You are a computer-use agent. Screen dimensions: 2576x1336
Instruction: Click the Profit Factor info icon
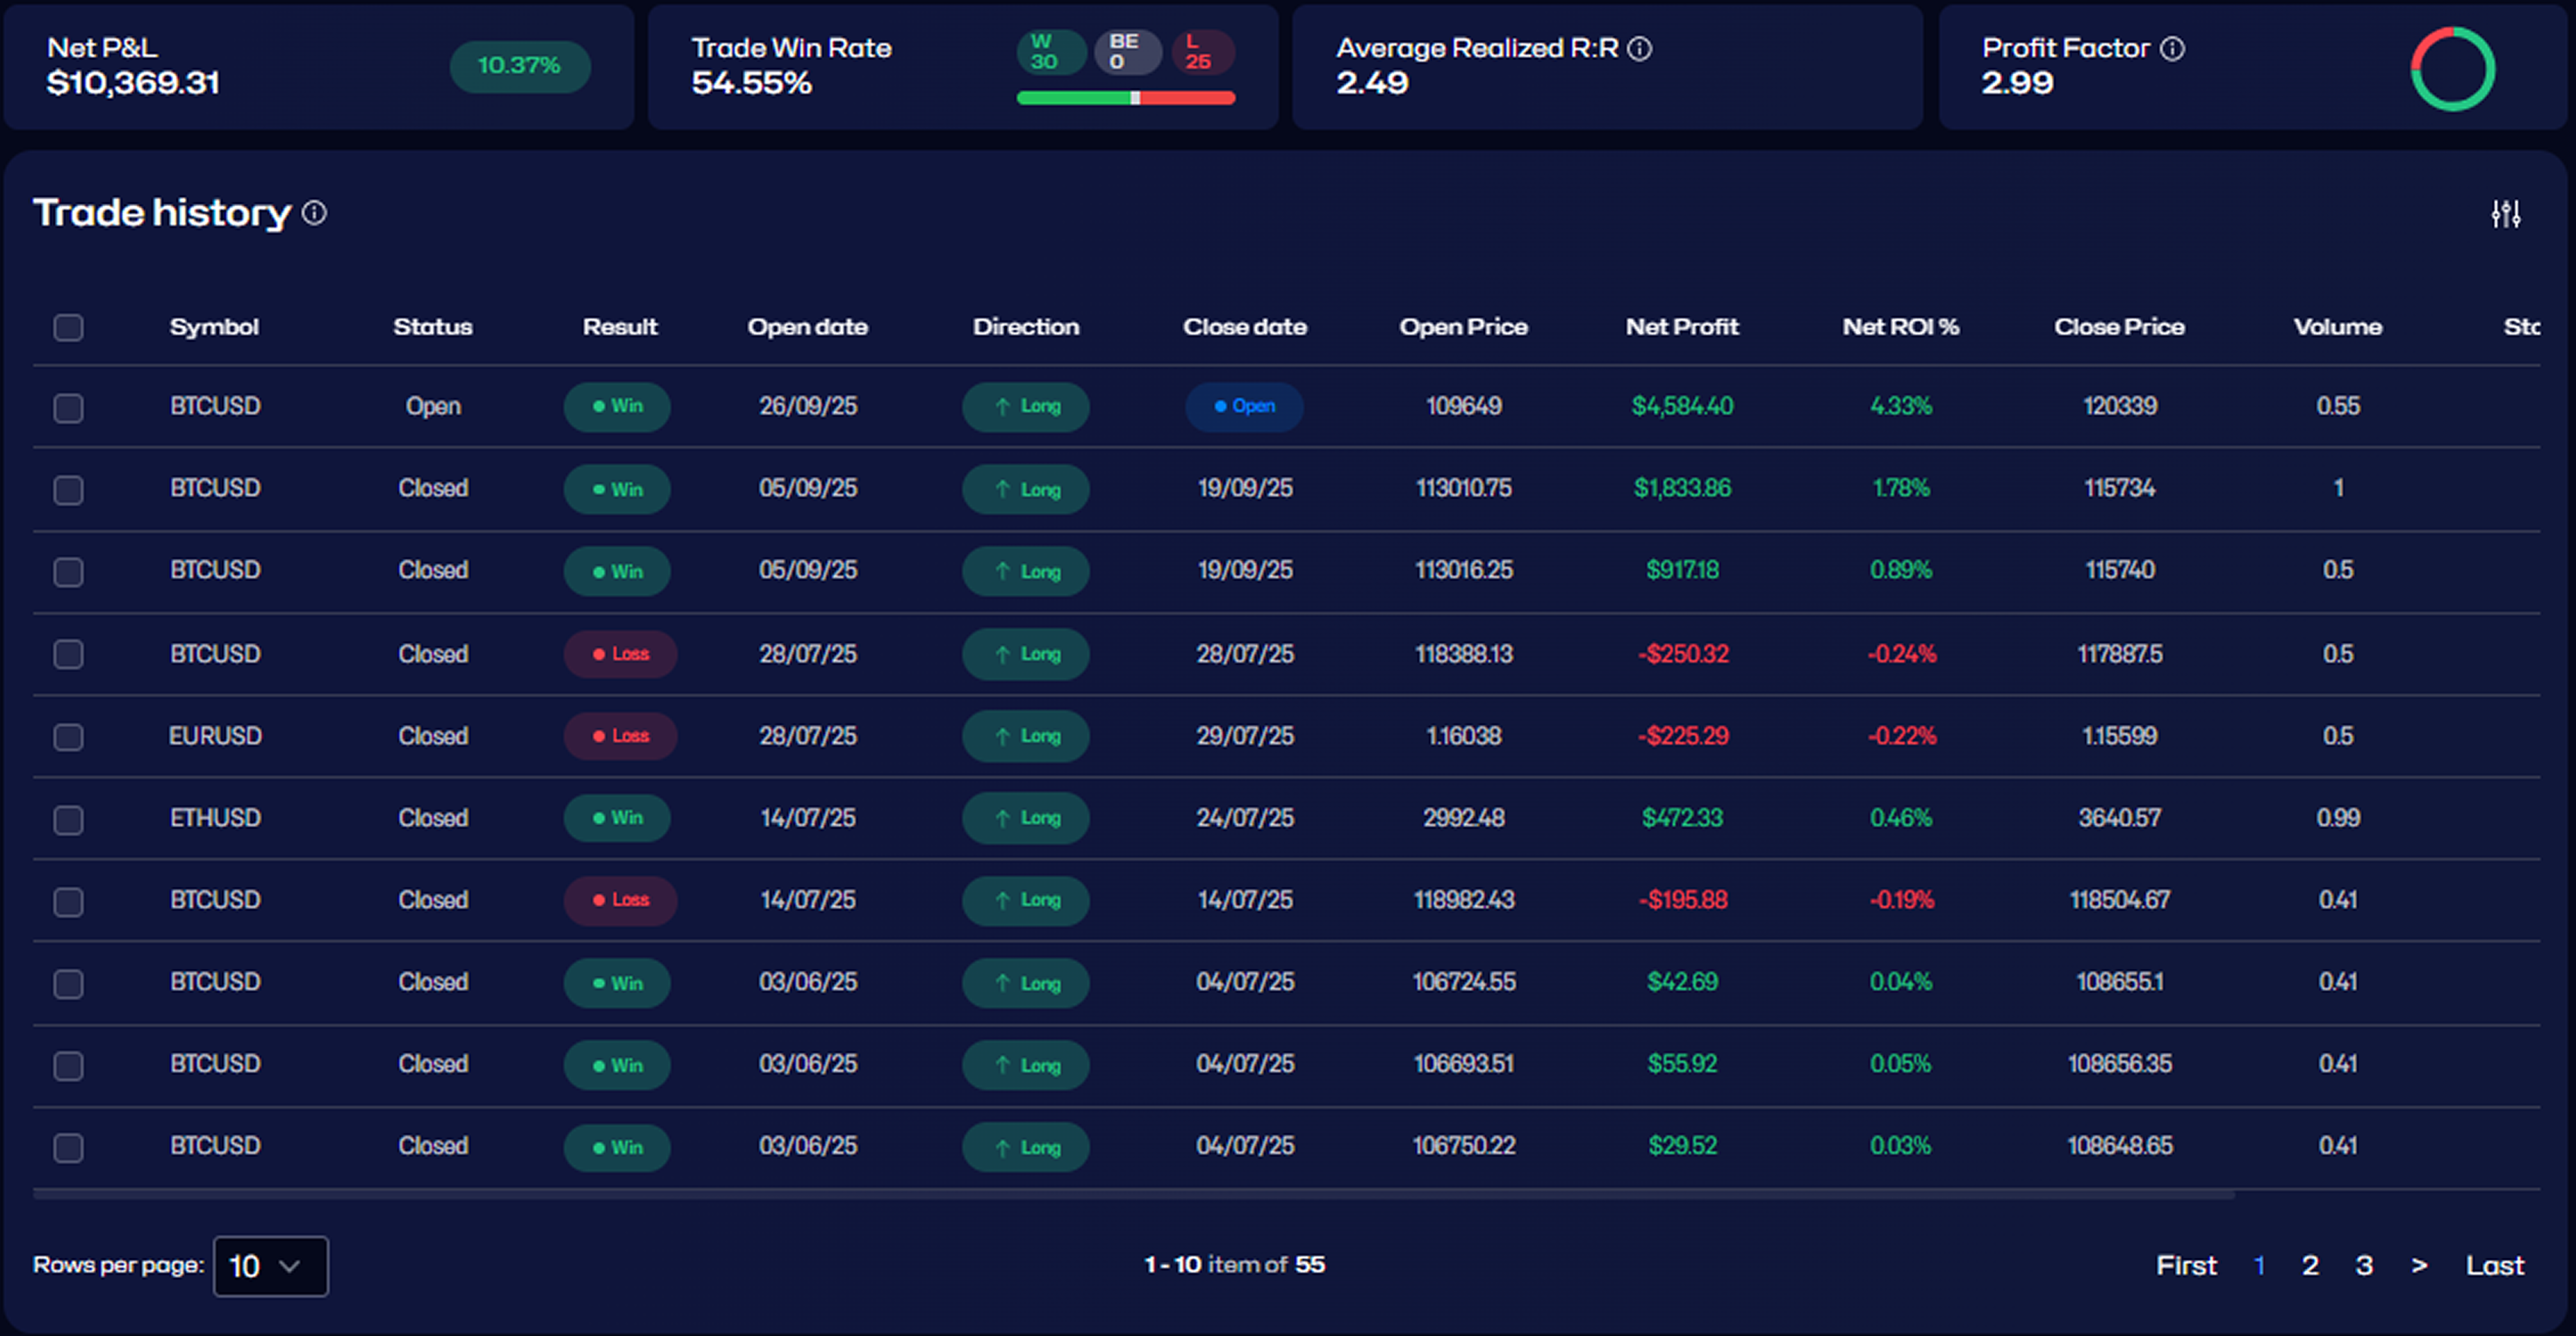click(x=2172, y=48)
